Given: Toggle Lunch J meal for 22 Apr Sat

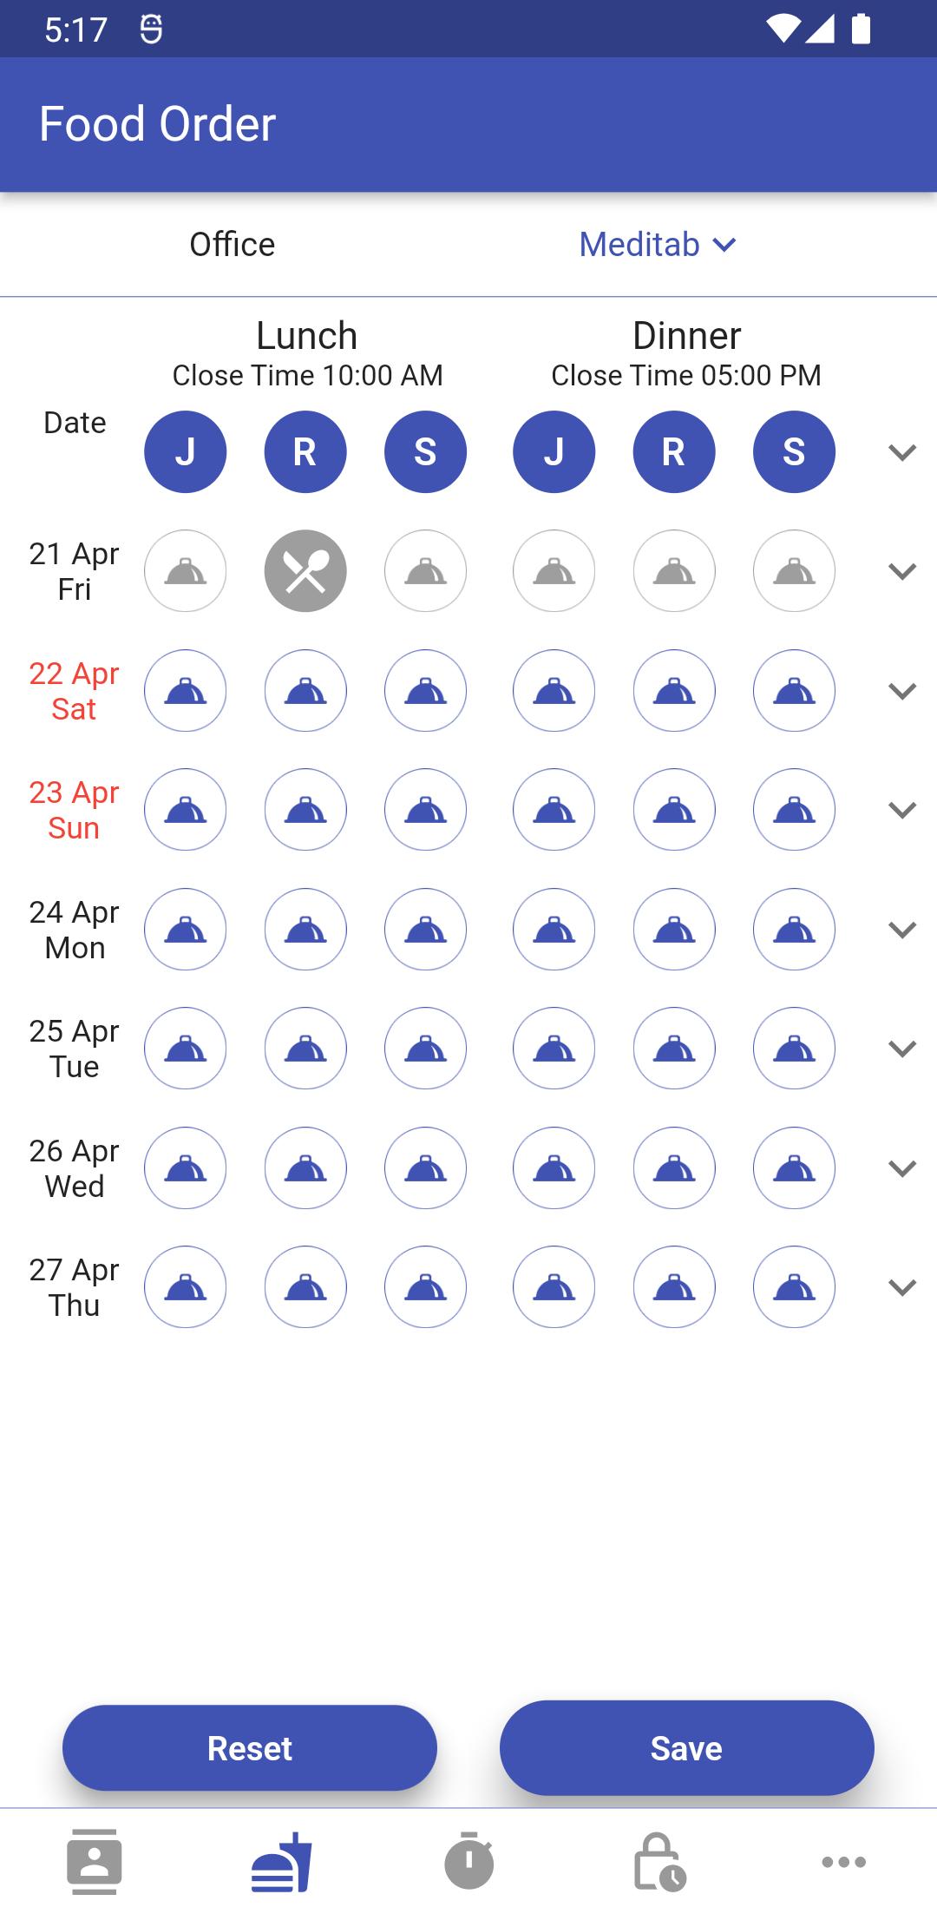Looking at the screenshot, I should (185, 691).
